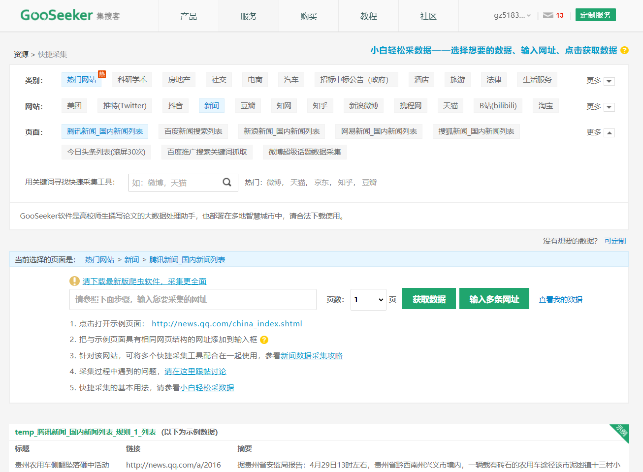Open the 小白轻松采数据 guide link
This screenshot has height=472, width=643.
(x=207, y=387)
